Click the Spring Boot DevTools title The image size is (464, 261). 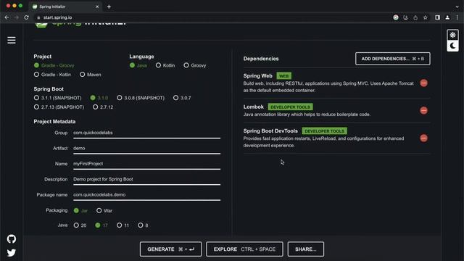coord(270,130)
